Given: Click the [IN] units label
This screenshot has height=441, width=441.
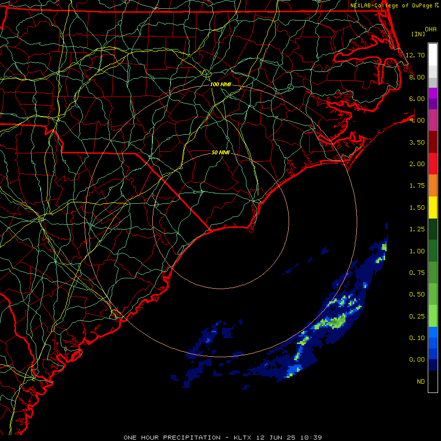Looking at the screenshot, I should (418, 34).
